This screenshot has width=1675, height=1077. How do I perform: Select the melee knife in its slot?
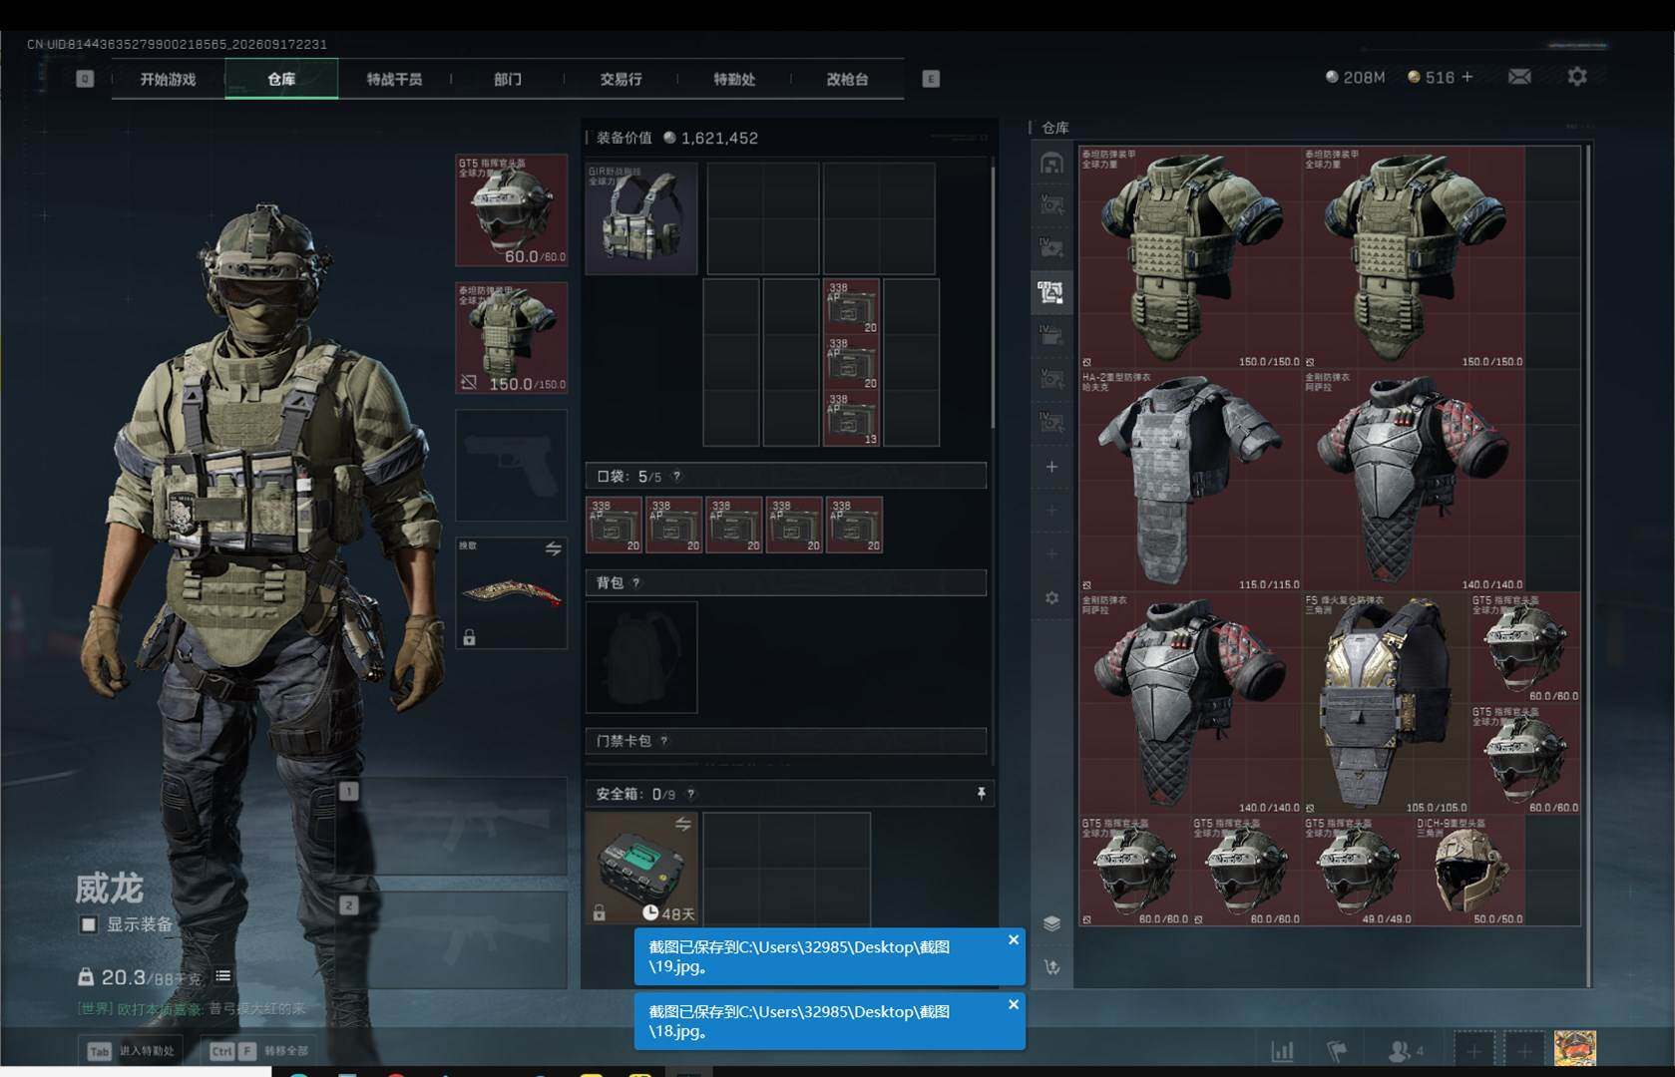[512, 593]
